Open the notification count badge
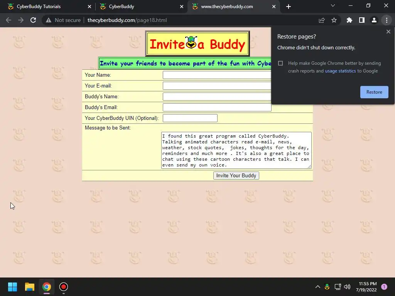The height and width of the screenshot is (296, 395). click(384, 287)
